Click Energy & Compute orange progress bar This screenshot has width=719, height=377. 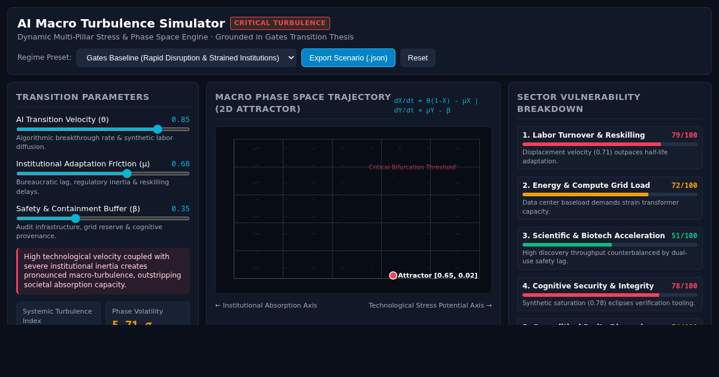585,194
